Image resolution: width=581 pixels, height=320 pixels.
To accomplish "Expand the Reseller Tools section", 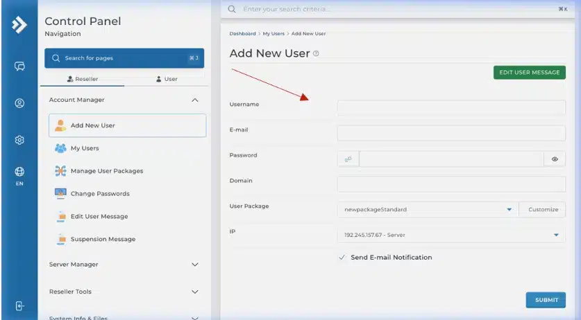I will pos(195,292).
